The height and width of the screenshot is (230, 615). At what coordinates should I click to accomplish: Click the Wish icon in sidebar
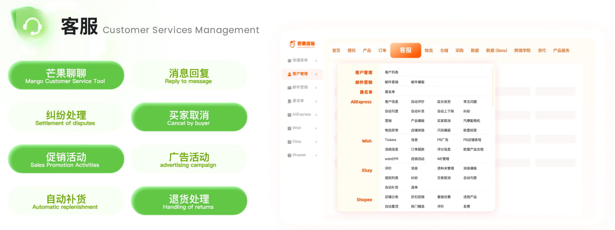pyautogui.click(x=289, y=128)
